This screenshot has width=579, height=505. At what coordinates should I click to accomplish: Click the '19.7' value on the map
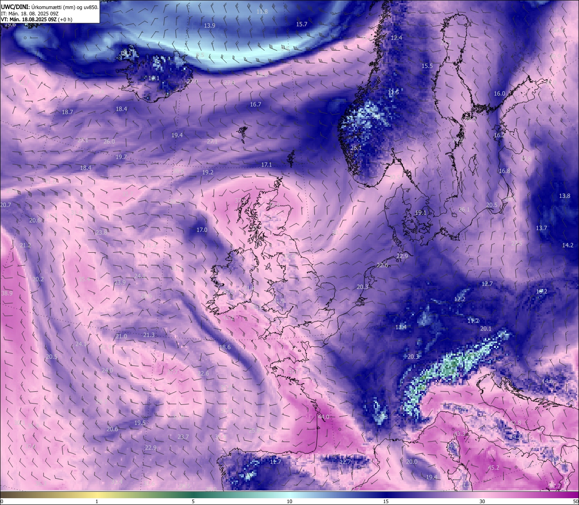click(x=121, y=157)
